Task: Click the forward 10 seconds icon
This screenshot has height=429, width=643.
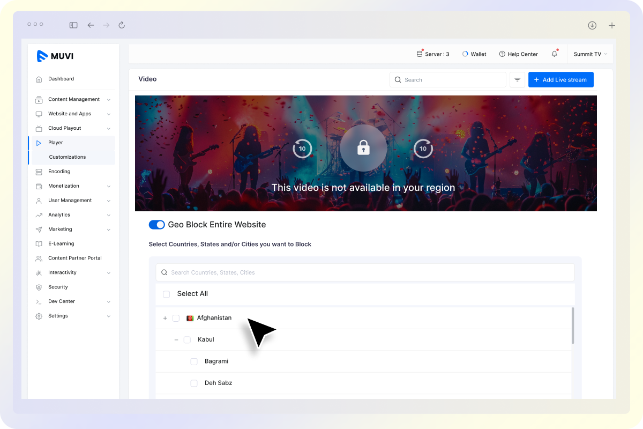Action: [x=423, y=149]
